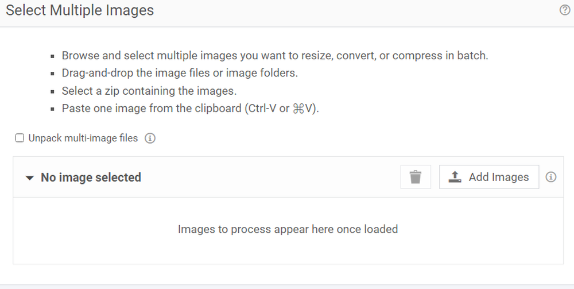This screenshot has width=574, height=289.
Task: Click the command key symbol in paste instruction
Action: coord(298,109)
